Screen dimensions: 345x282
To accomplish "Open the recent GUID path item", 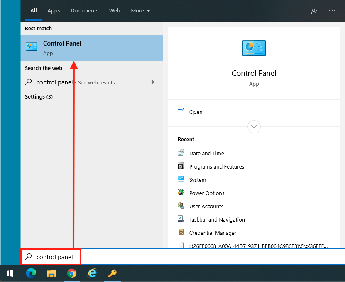I will (x=259, y=246).
